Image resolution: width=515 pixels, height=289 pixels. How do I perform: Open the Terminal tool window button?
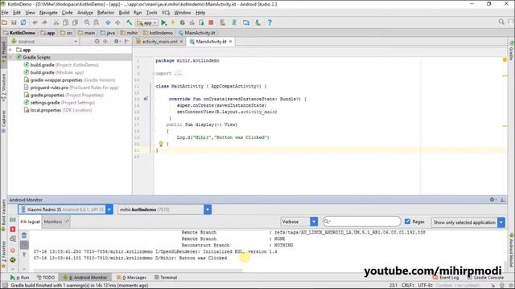pos(166,277)
